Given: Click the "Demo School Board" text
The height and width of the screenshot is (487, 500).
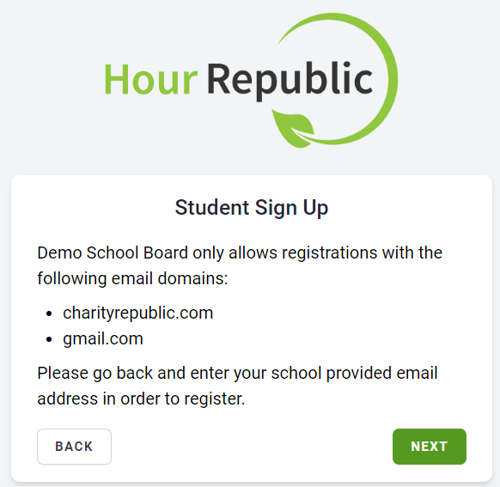Looking at the screenshot, I should click(x=113, y=253).
